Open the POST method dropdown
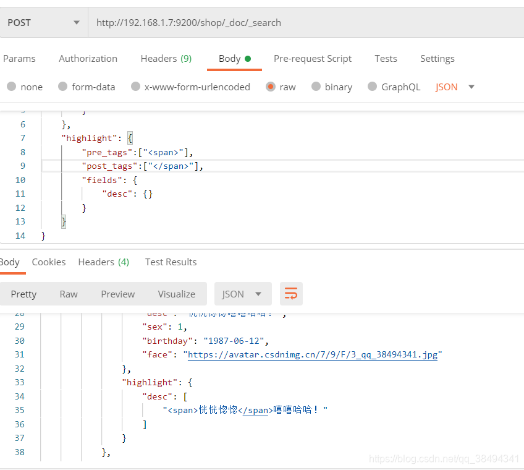Image resolution: width=524 pixels, height=470 pixels. point(43,23)
